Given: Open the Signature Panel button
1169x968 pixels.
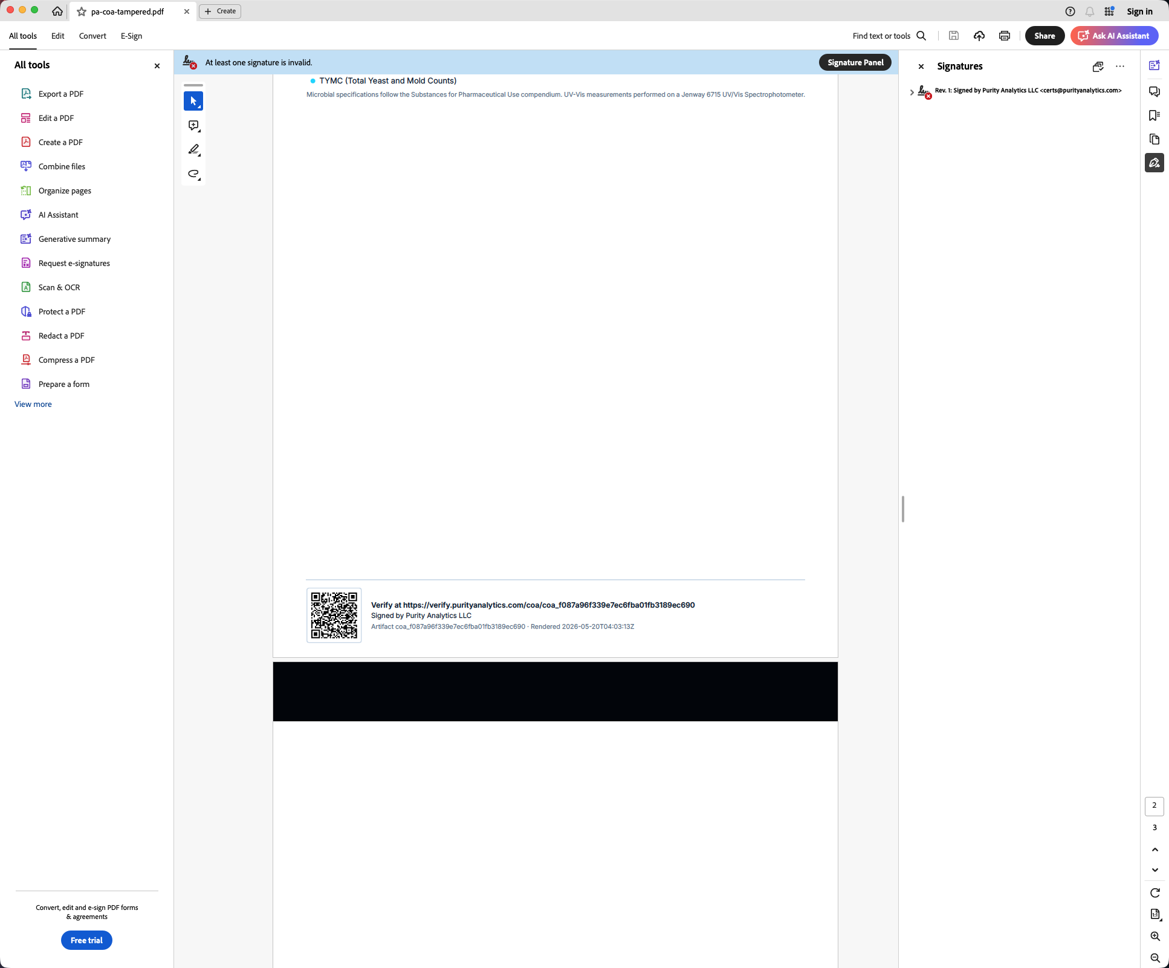Looking at the screenshot, I should [855, 62].
